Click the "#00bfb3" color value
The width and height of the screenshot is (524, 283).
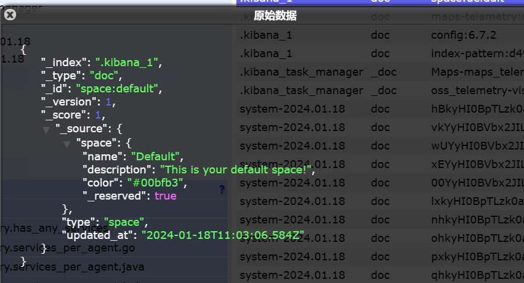point(155,183)
